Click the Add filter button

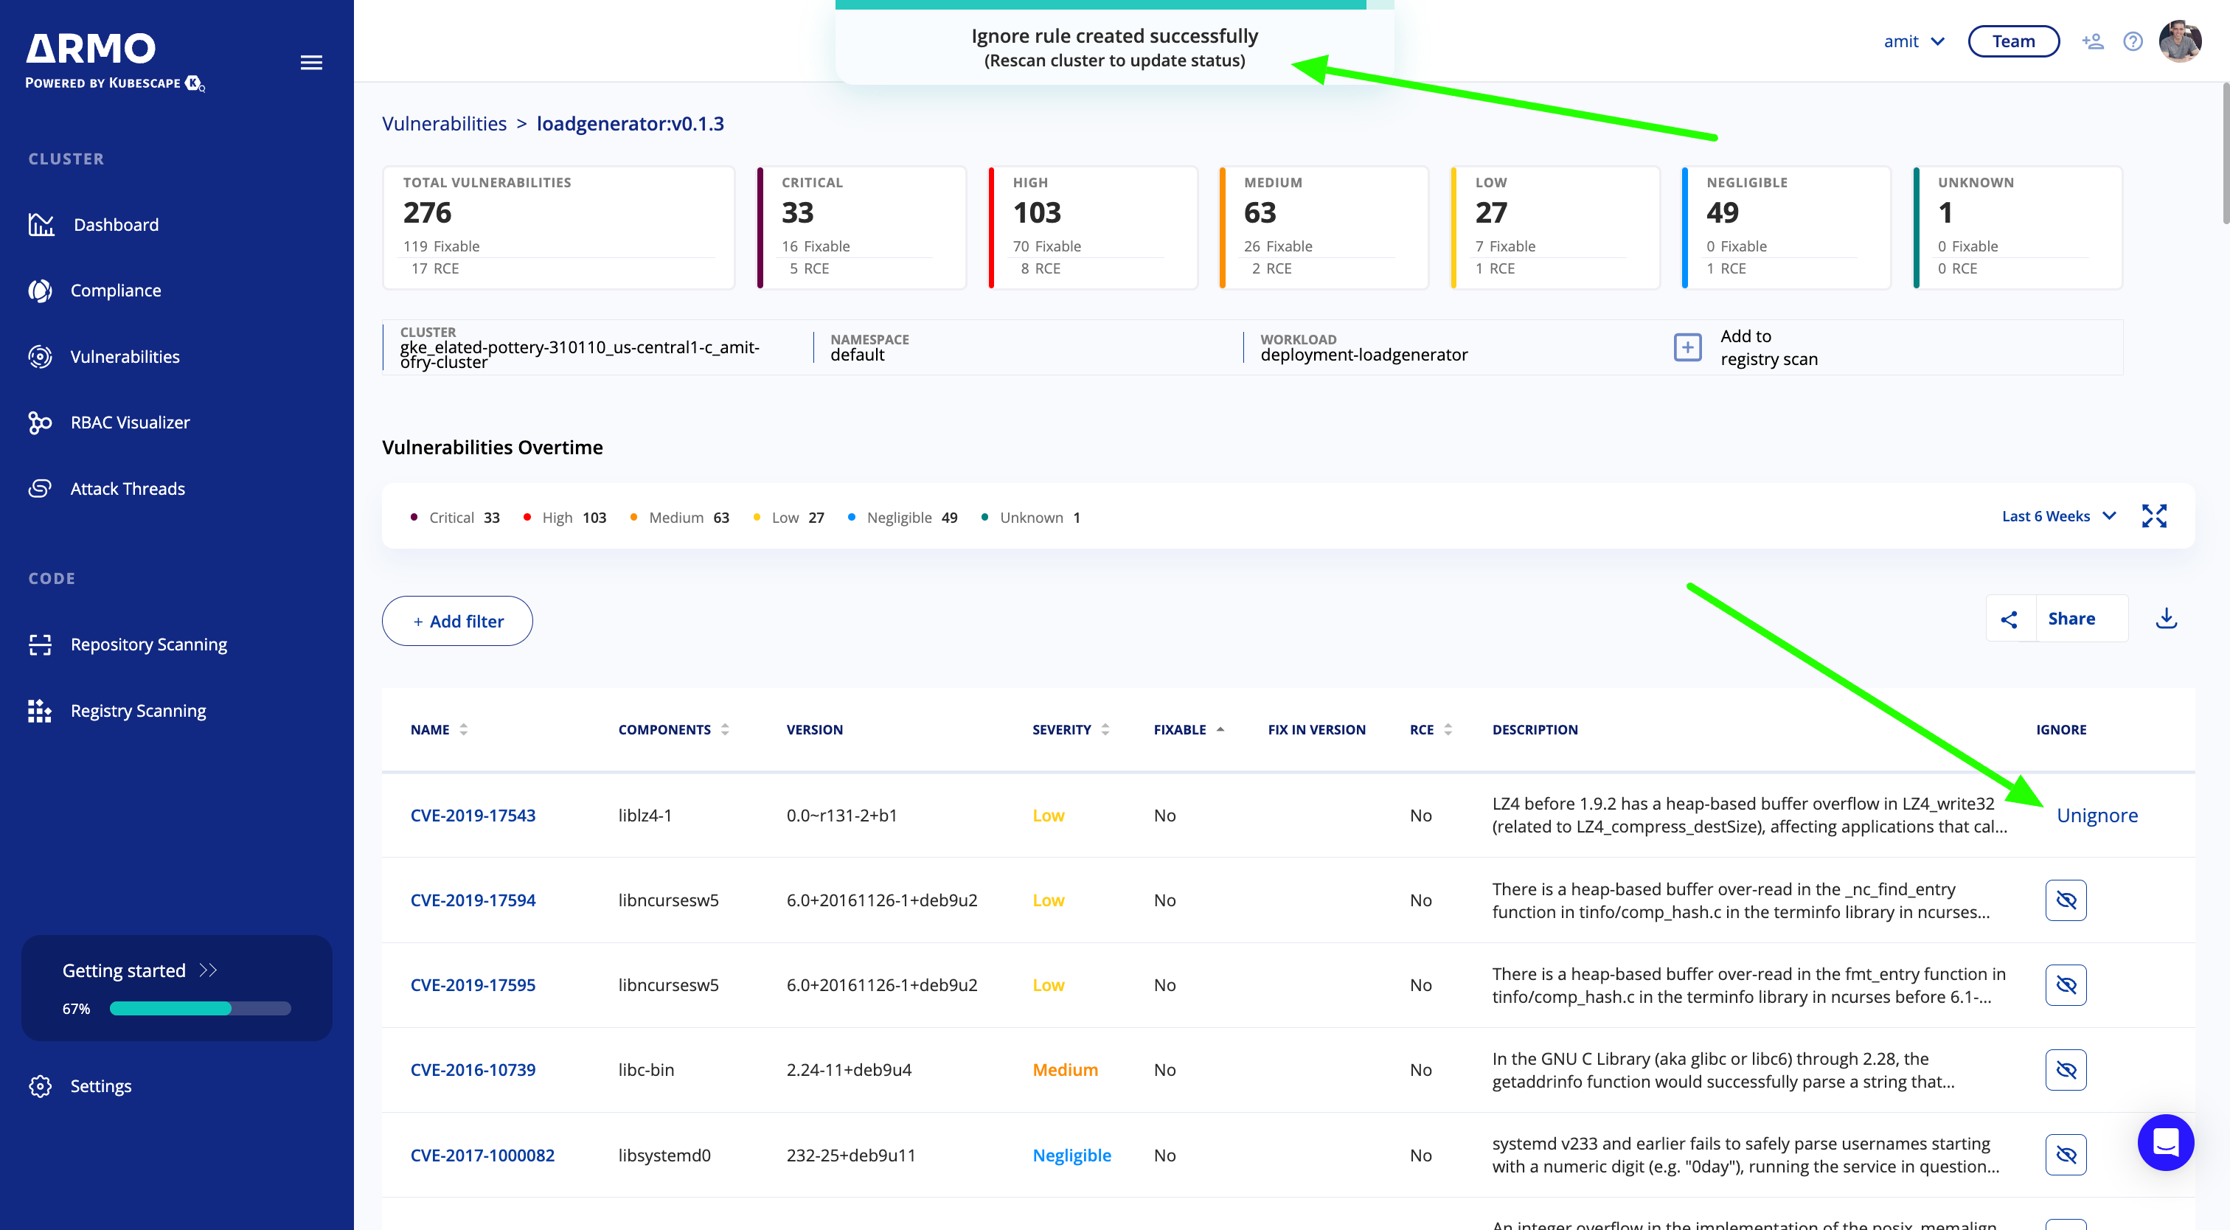click(x=457, y=621)
